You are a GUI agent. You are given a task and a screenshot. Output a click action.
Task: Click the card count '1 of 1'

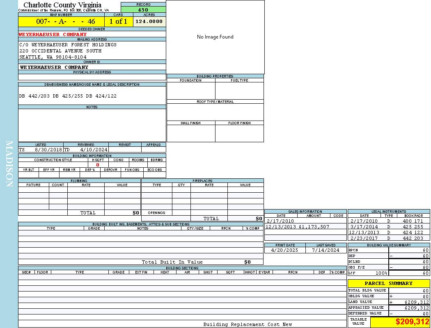pyautogui.click(x=118, y=22)
